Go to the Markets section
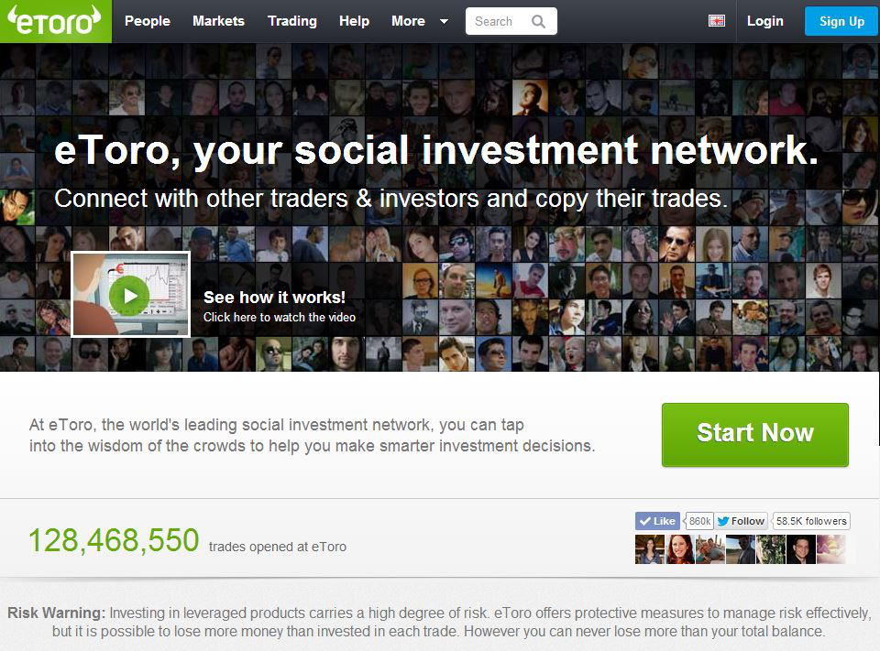 (x=218, y=21)
